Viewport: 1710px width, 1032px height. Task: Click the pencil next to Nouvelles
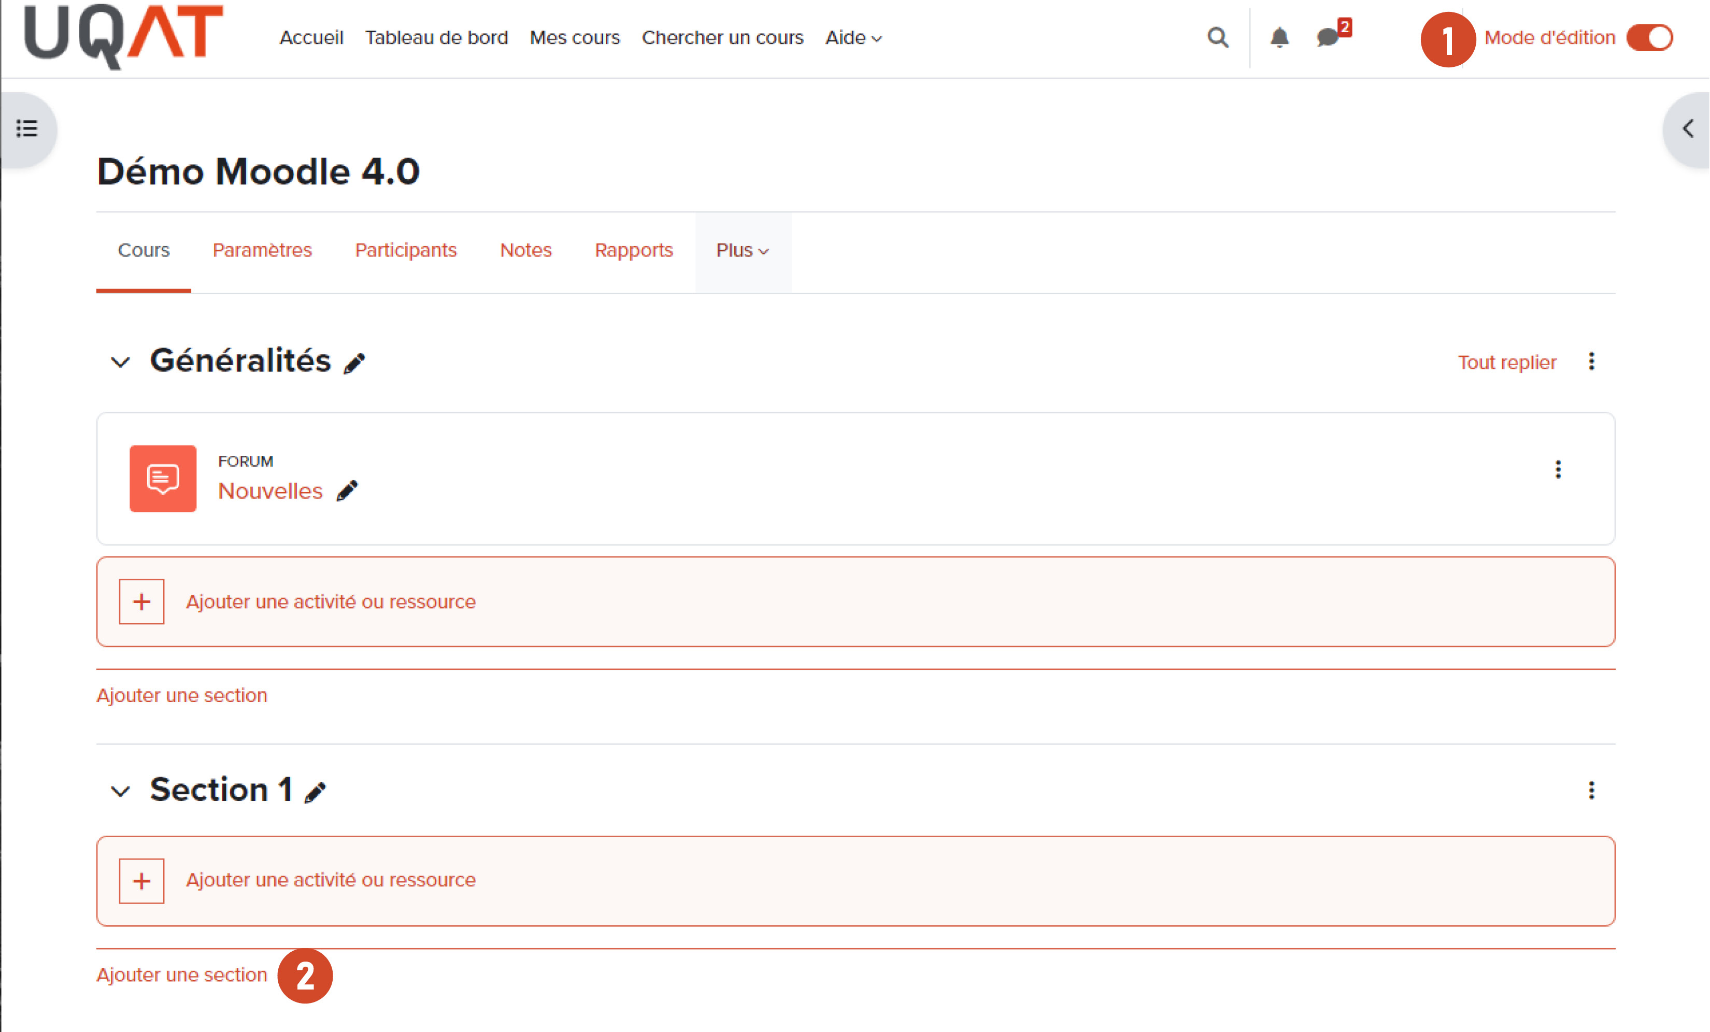347,491
